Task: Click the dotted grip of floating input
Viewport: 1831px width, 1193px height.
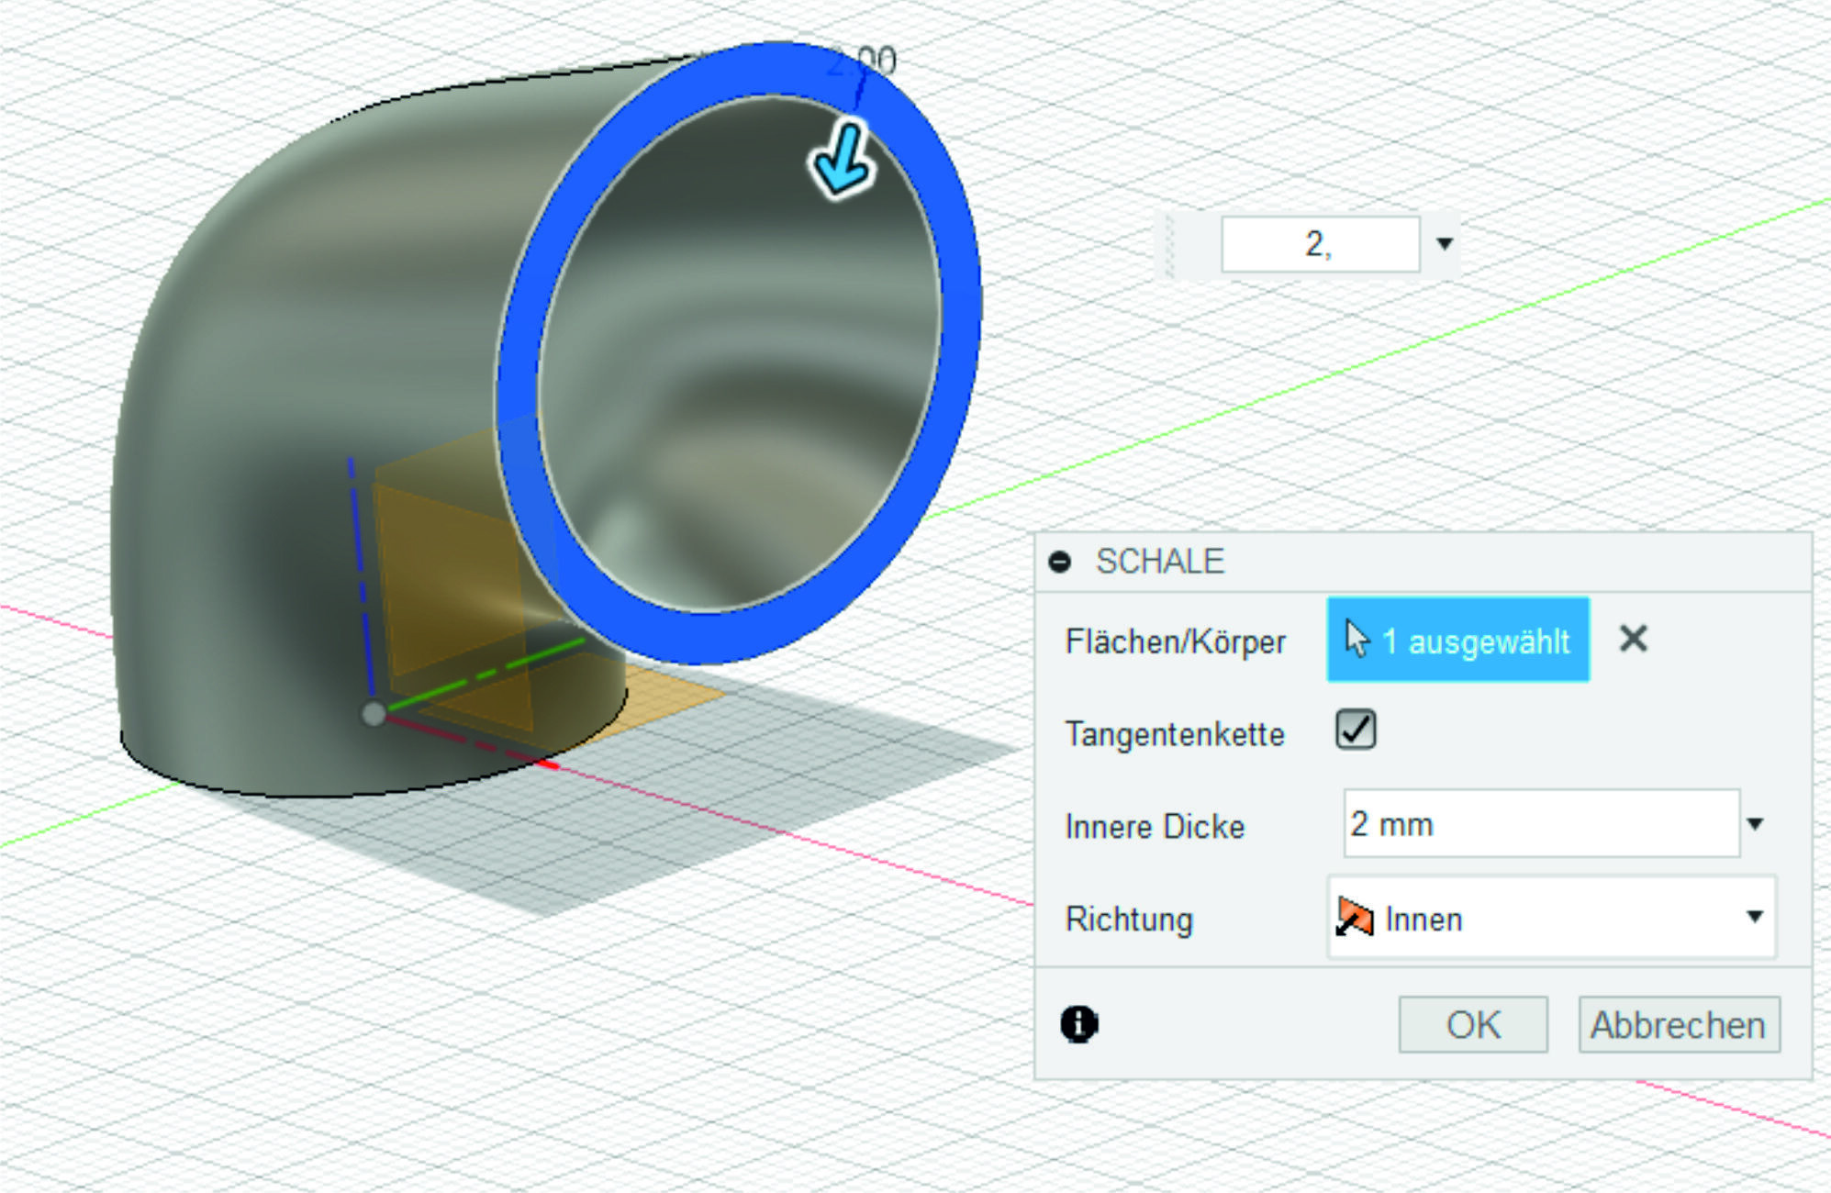Action: pyautogui.click(x=1169, y=245)
